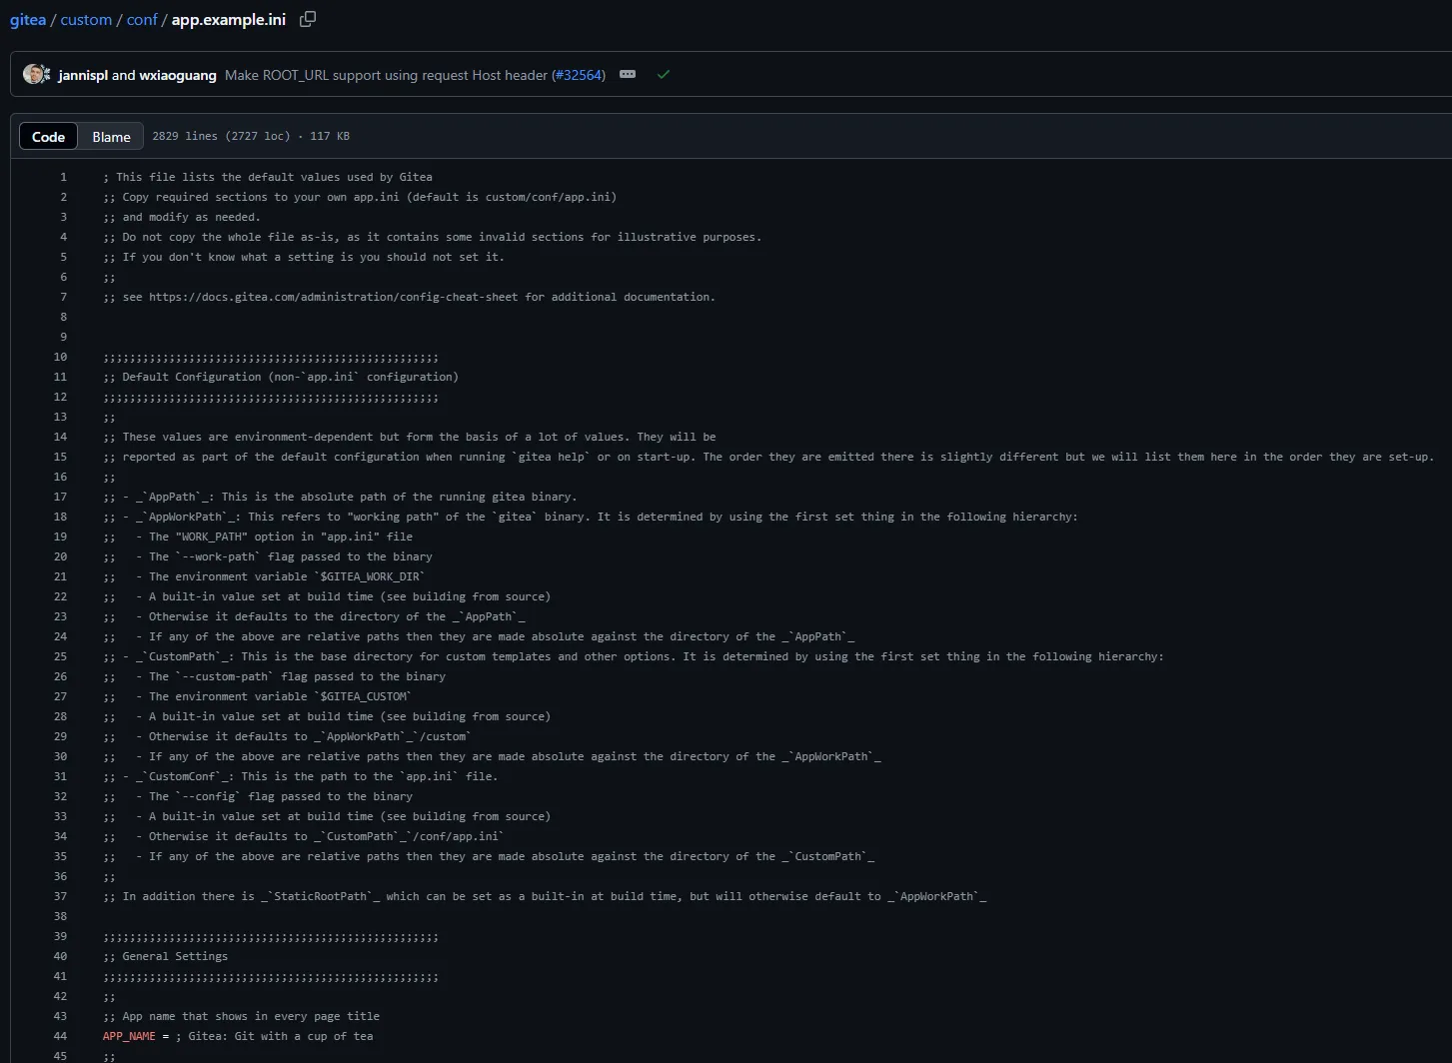Open wxiaoguang's profile link
The width and height of the screenshot is (1452, 1063).
pyautogui.click(x=178, y=76)
